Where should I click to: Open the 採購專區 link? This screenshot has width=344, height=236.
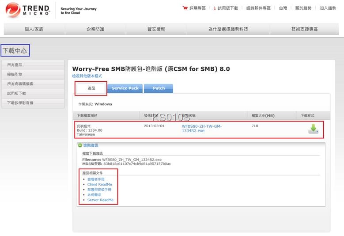click(198, 8)
